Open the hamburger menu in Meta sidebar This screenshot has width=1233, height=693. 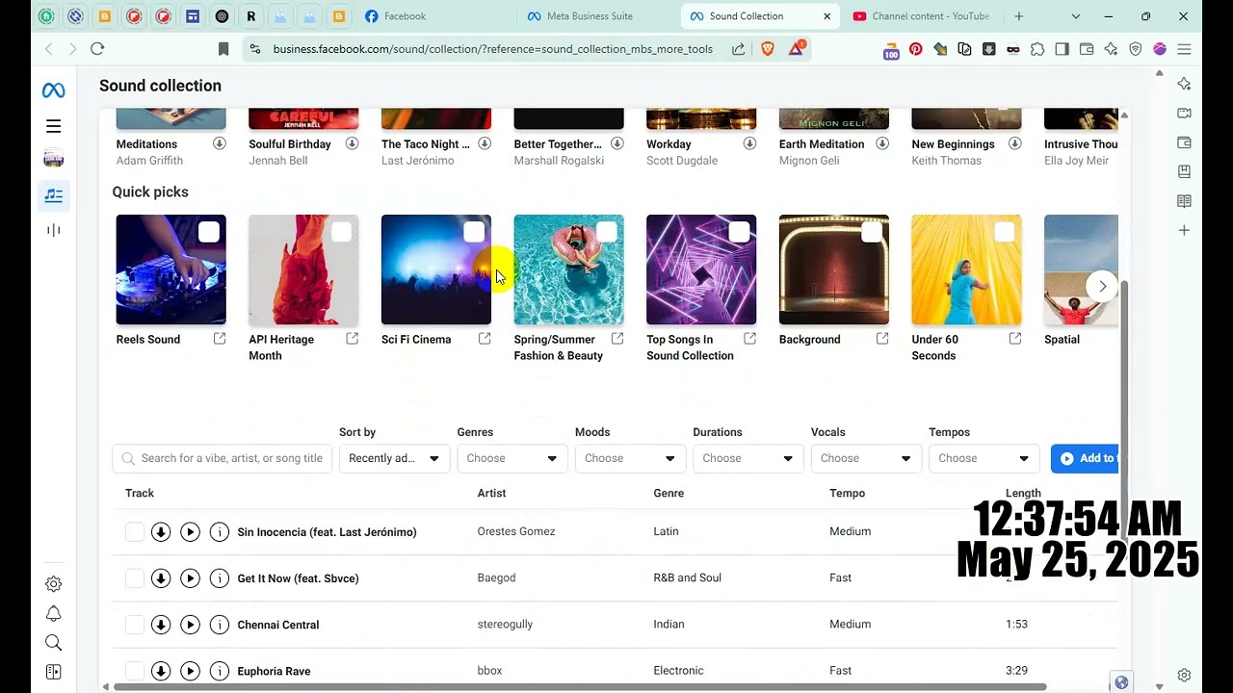[53, 126]
